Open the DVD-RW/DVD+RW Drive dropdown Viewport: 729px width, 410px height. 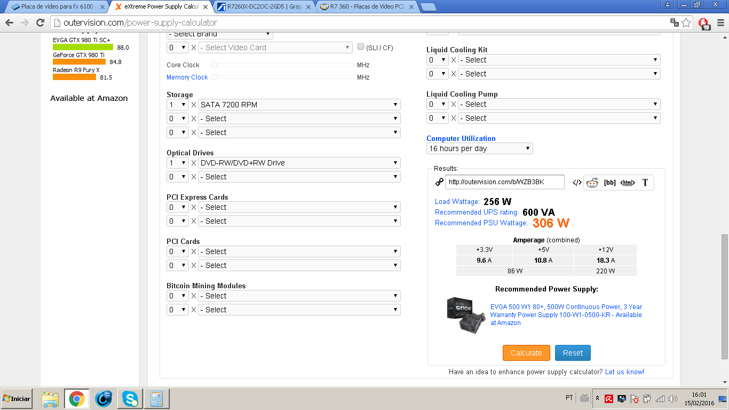click(299, 163)
